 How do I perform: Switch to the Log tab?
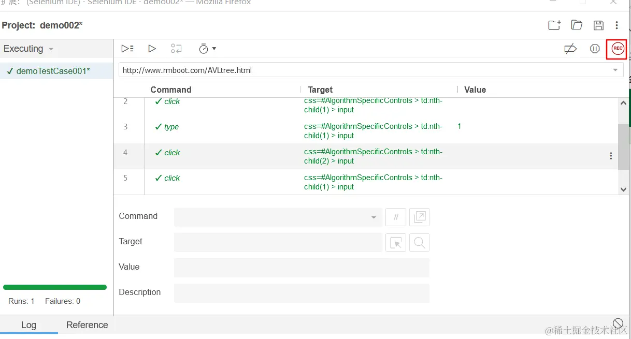coord(28,325)
